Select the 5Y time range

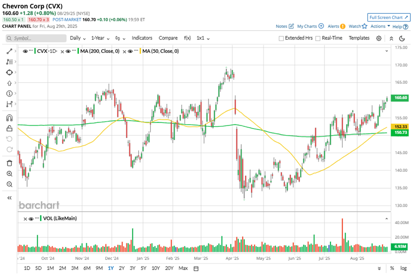point(143,268)
